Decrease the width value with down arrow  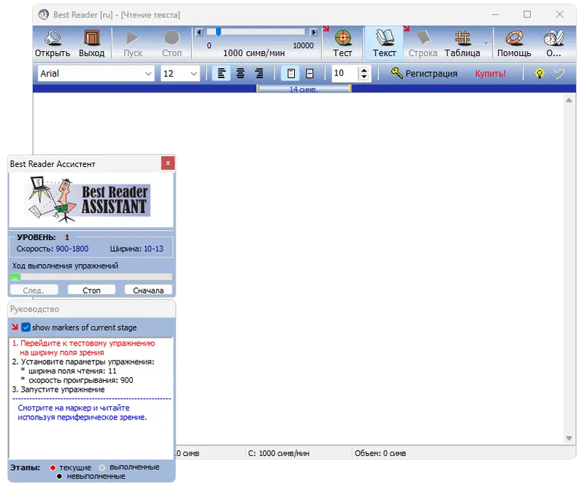(364, 77)
